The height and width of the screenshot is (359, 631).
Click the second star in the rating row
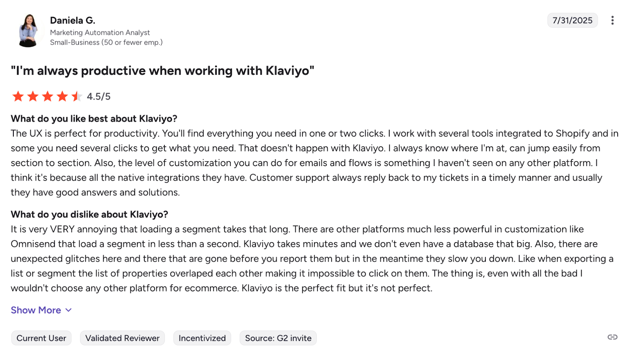pos(33,96)
